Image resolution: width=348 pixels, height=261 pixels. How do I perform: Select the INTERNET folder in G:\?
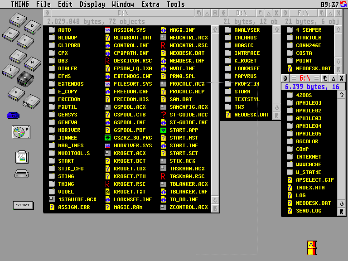click(304, 157)
